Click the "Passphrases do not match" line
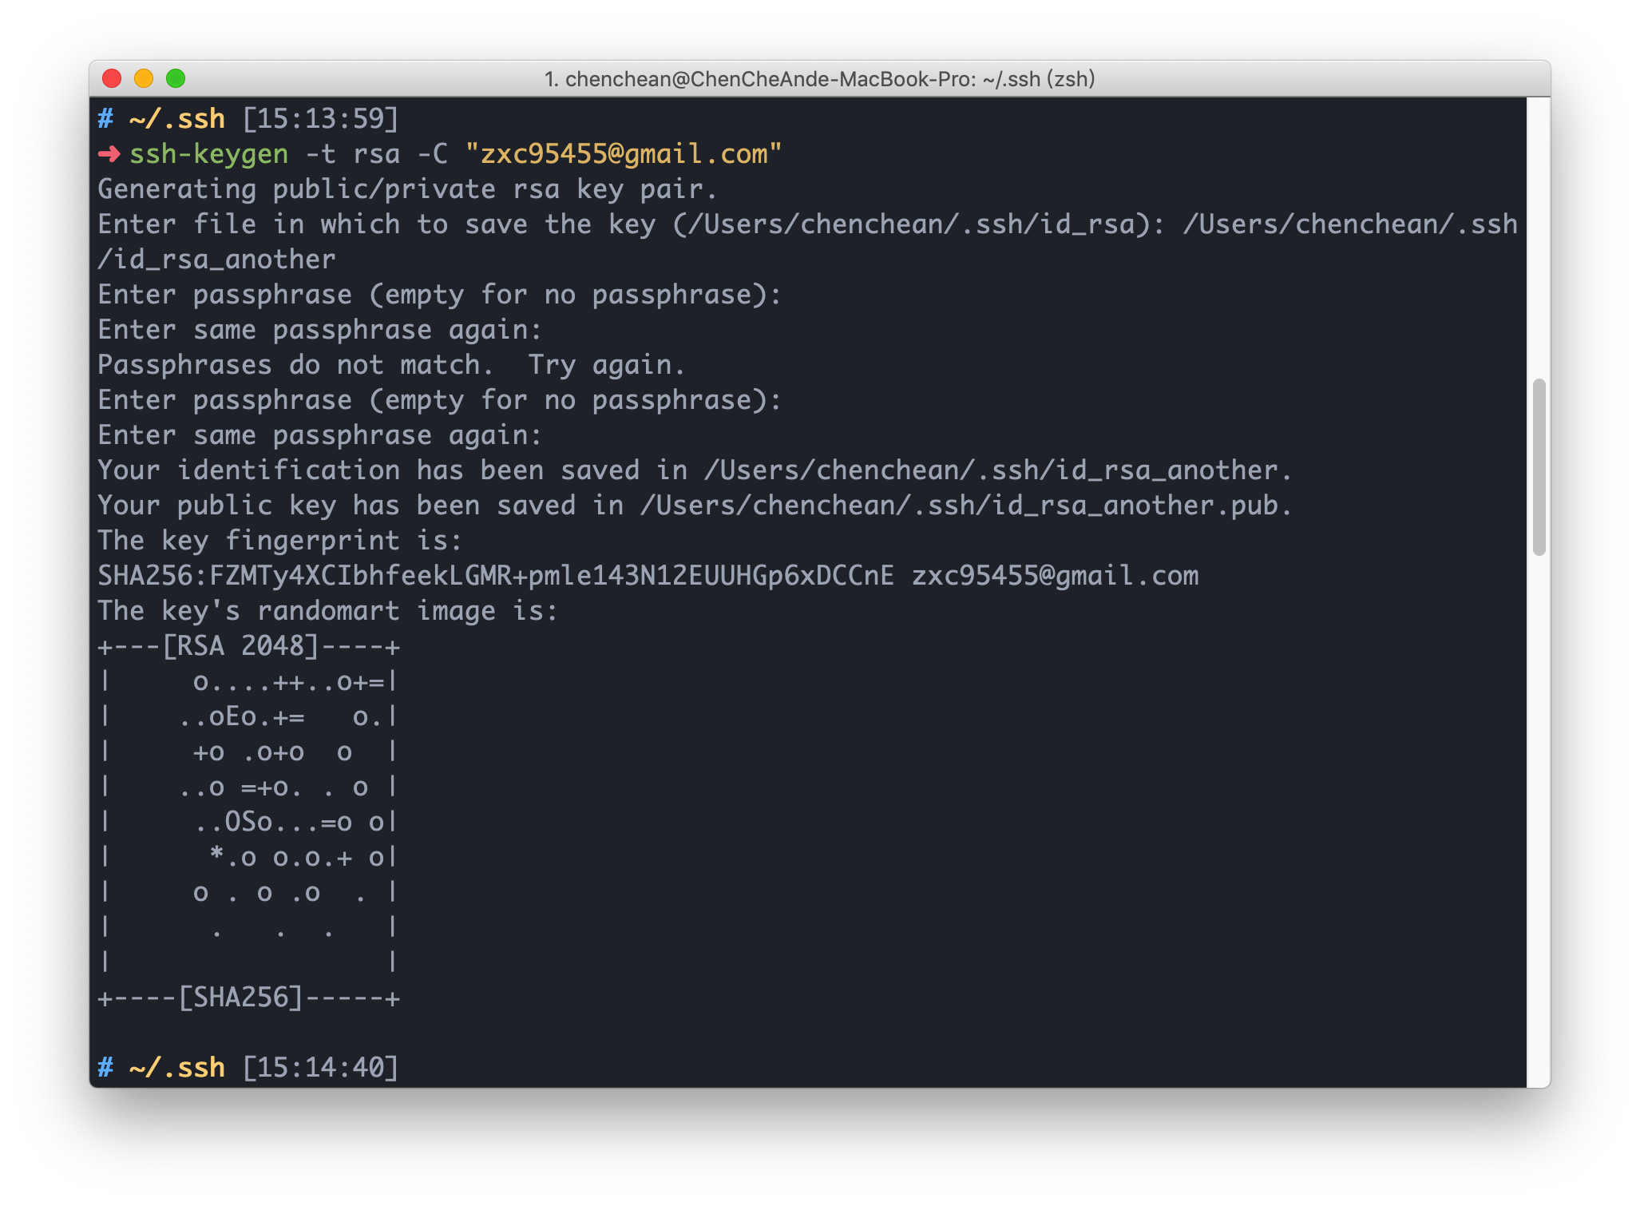The height and width of the screenshot is (1206, 1640). (x=391, y=365)
